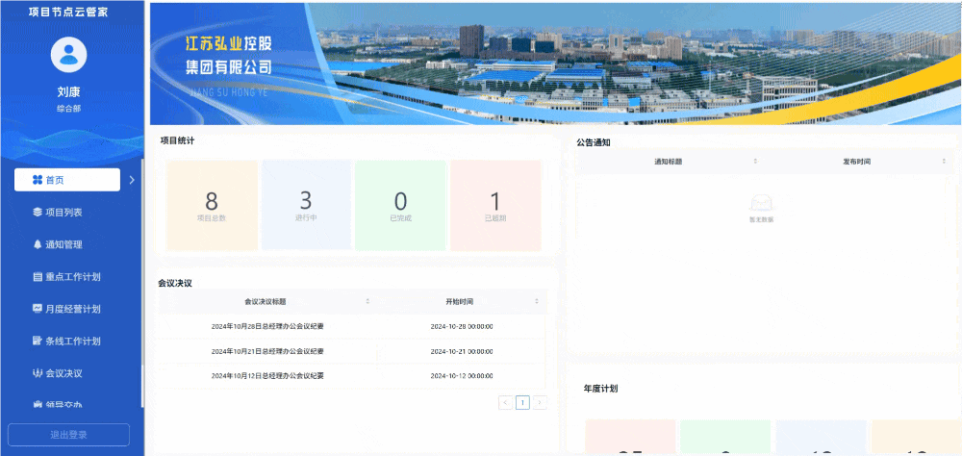This screenshot has height=456, width=962.
Task: Click the 项目列表 layers icon
Action: [37, 213]
